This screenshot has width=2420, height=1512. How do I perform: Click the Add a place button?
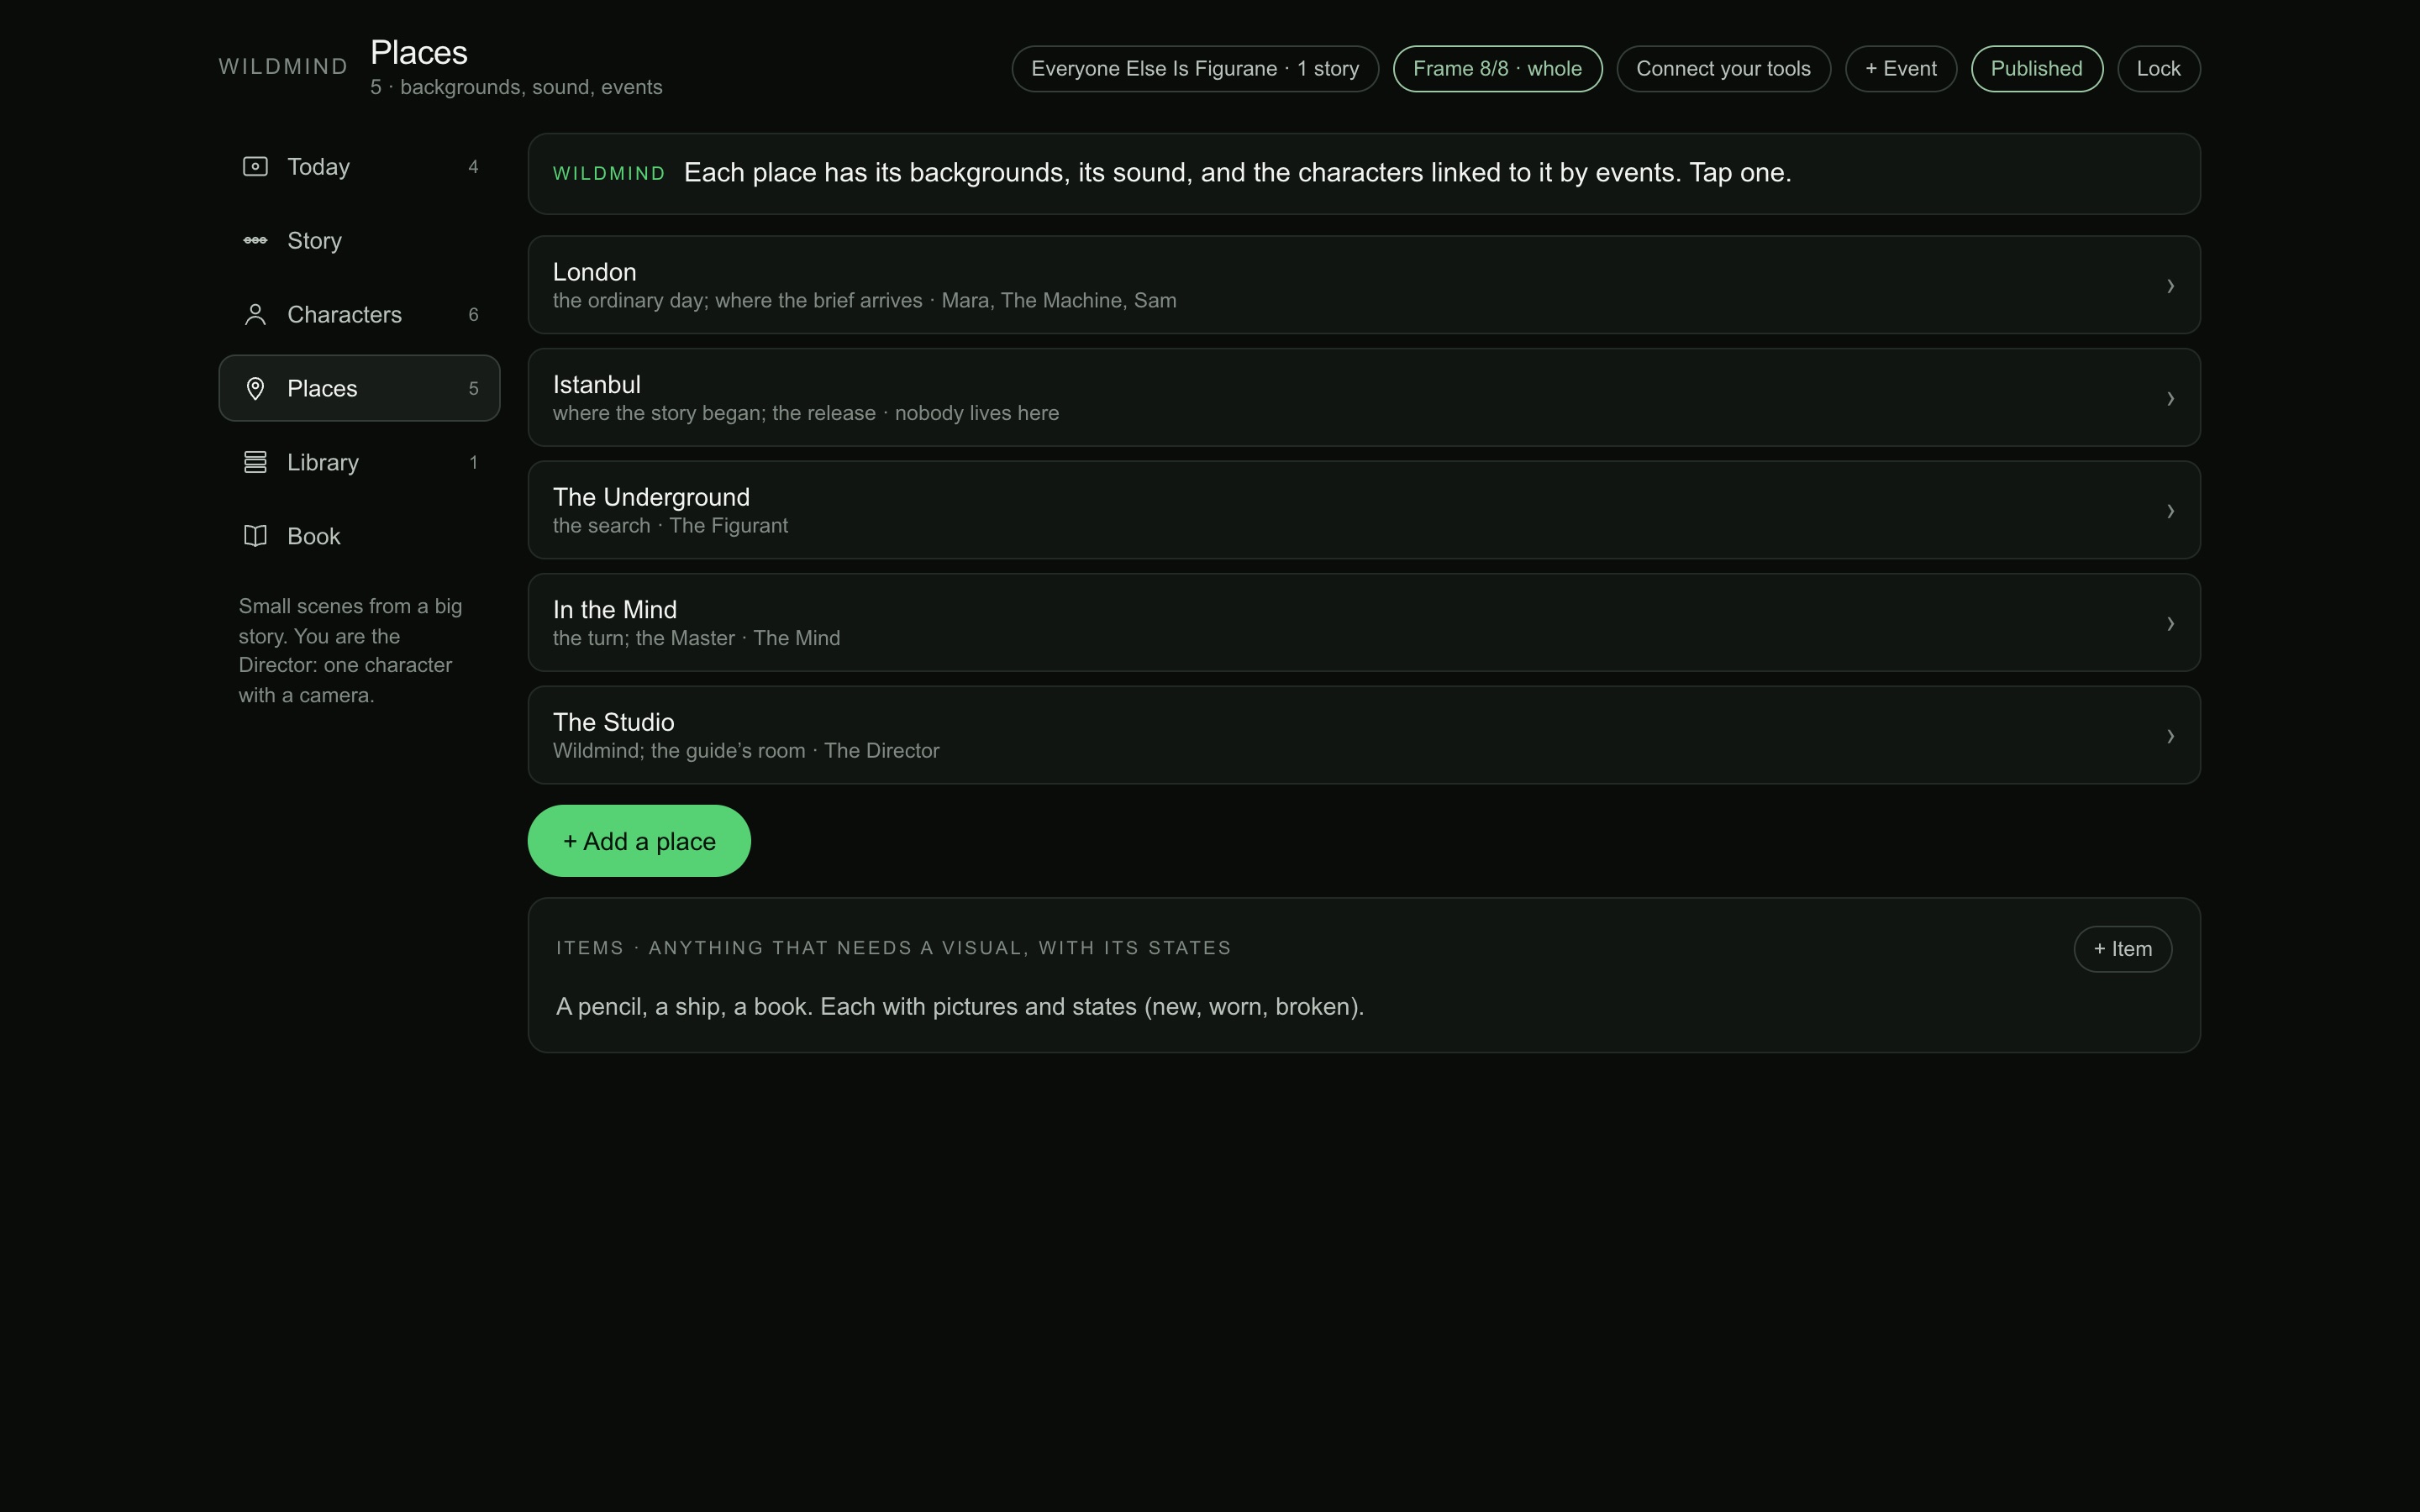pyautogui.click(x=639, y=841)
